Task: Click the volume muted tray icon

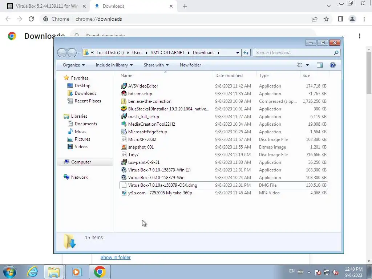Action: click(335, 272)
